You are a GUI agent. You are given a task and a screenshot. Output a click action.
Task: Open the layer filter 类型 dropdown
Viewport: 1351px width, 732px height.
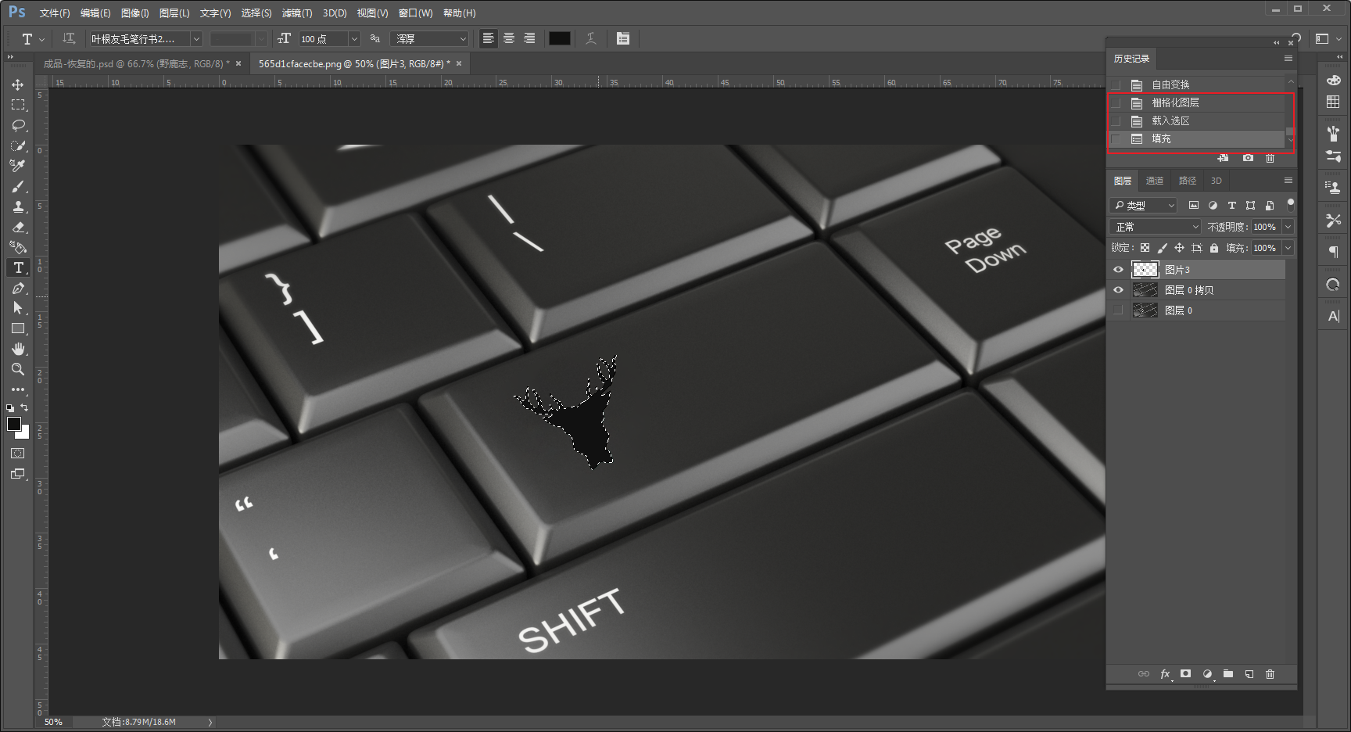click(1143, 205)
